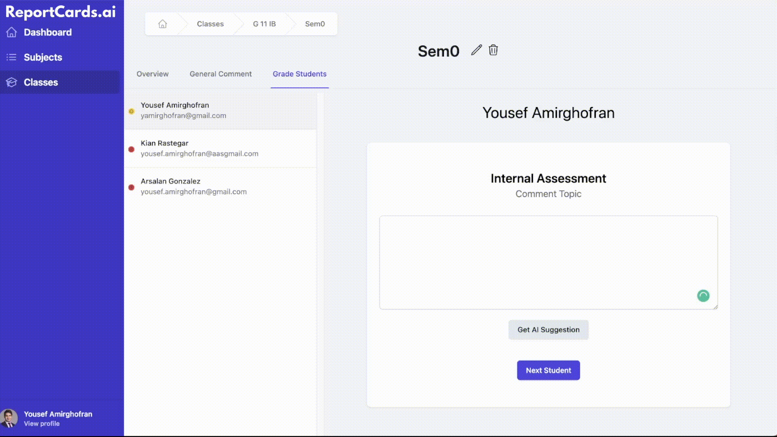Toggle Yousef Amirghofran's yellow status indicator
The height and width of the screenshot is (437, 777).
(x=131, y=111)
